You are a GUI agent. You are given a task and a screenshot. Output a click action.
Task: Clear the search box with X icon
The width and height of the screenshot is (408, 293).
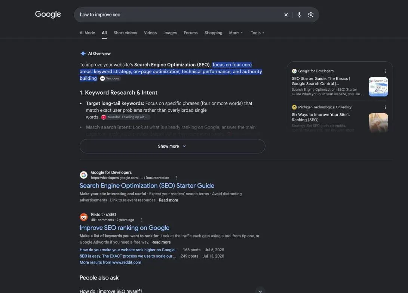pyautogui.click(x=286, y=15)
